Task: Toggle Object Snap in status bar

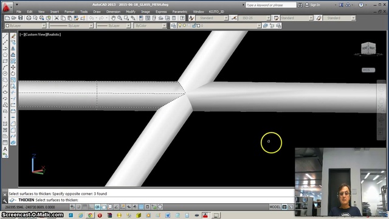Action: coord(104,207)
